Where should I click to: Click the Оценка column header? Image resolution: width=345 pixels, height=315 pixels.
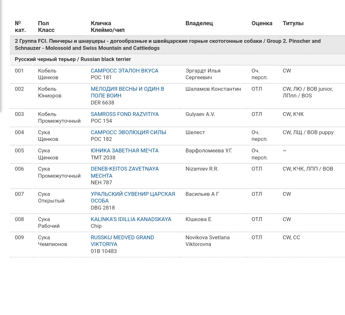(x=262, y=23)
